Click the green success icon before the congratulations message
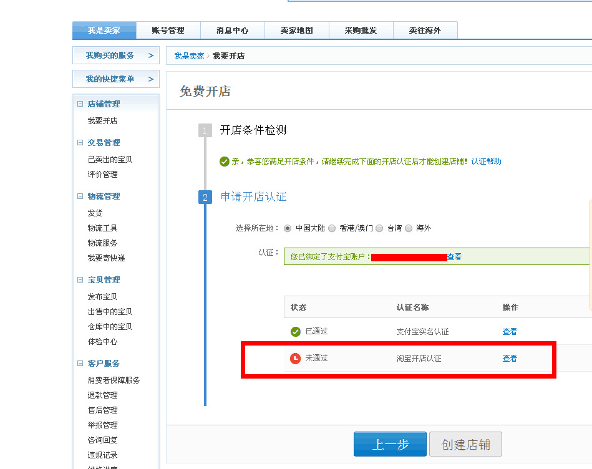This screenshot has height=469, width=592. [x=225, y=161]
